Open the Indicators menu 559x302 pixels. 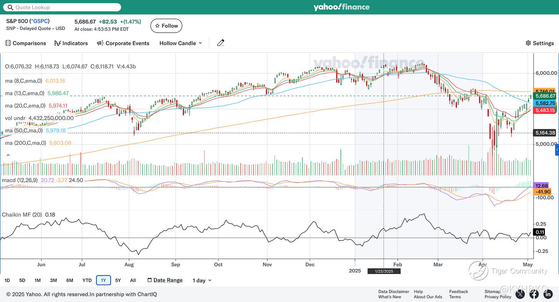pyautogui.click(x=71, y=43)
